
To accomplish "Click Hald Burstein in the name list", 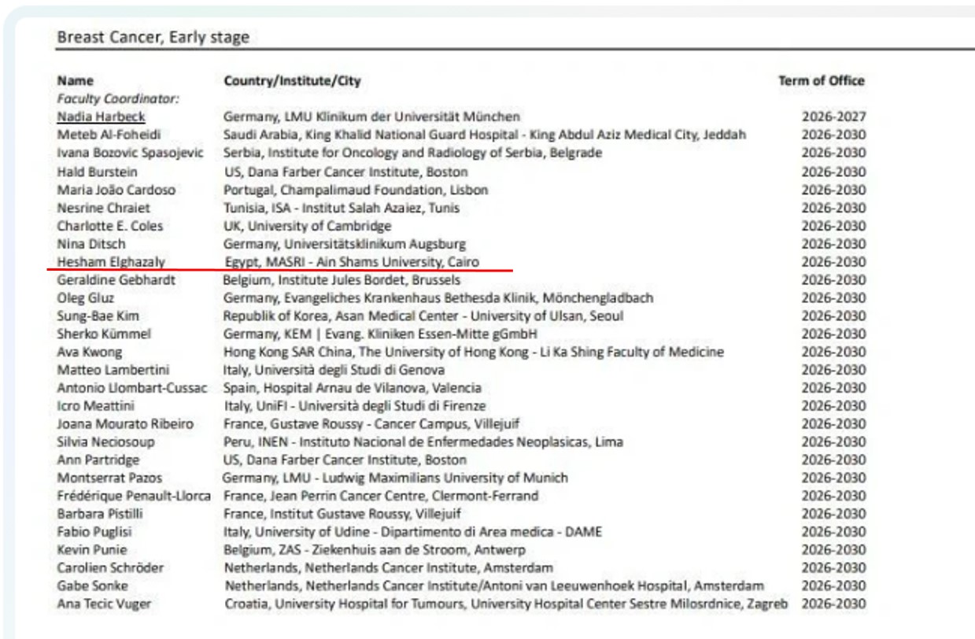I will pyautogui.click(x=97, y=172).
